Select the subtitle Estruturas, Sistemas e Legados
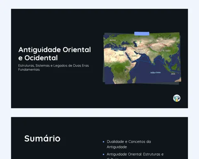The image size is (199, 159). 53,67
